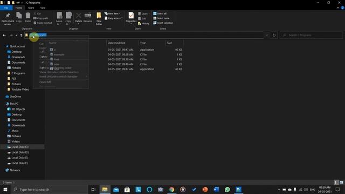Screen dimensions: 345x194
Task: Switch to the View ribbon tab
Action: pyautogui.click(x=43, y=8)
